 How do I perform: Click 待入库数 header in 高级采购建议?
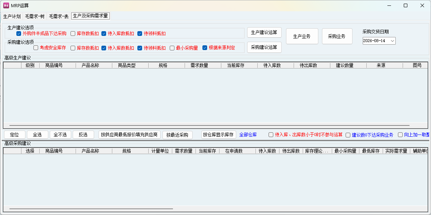(x=267, y=151)
